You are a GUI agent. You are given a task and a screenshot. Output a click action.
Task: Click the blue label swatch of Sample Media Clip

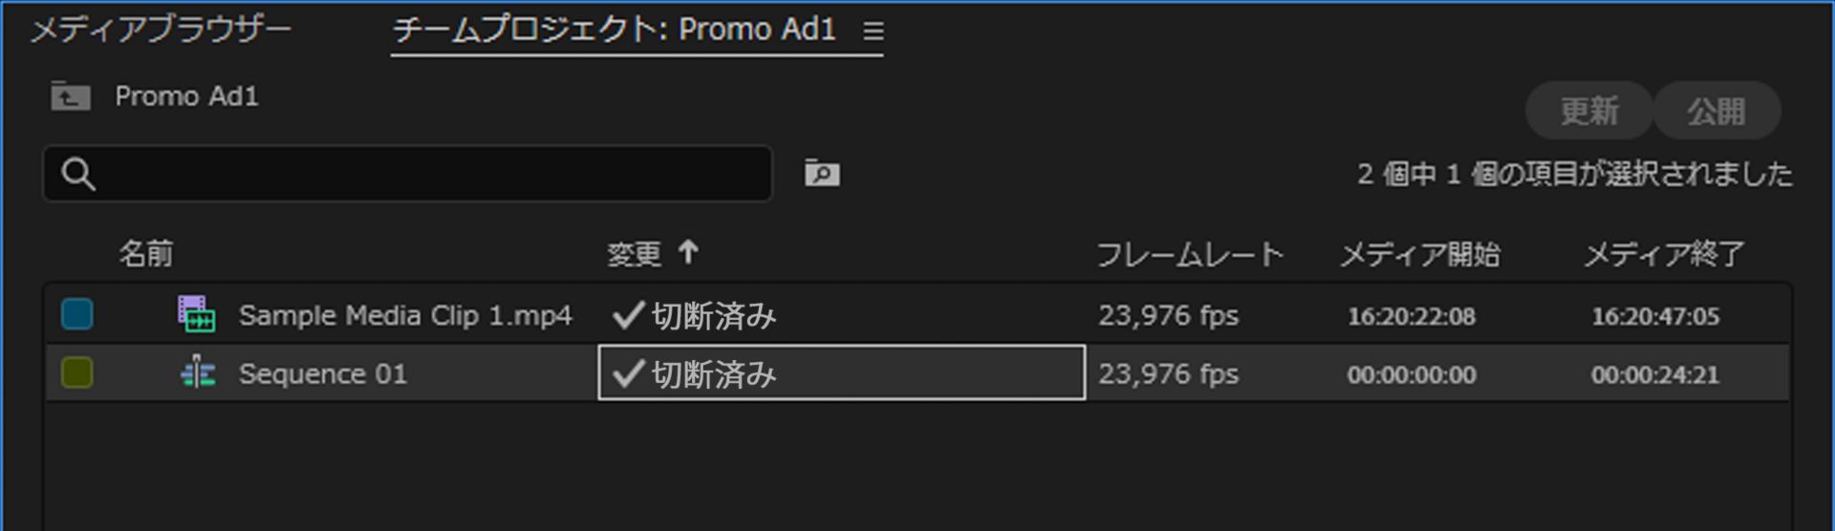pos(77,314)
